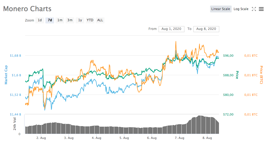Click the Market Cap axis title
Image resolution: width=275 pixels, height=143 pixels.
pyautogui.click(x=6, y=75)
